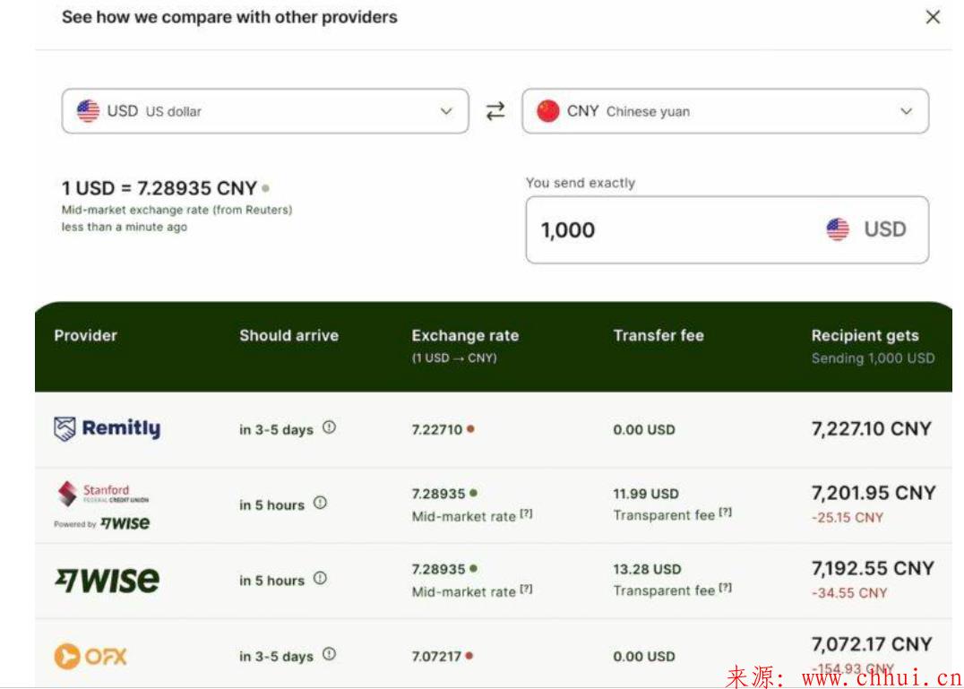The height and width of the screenshot is (689, 964).
Task: Click the -34.55 CNY difference value
Action: click(x=849, y=593)
